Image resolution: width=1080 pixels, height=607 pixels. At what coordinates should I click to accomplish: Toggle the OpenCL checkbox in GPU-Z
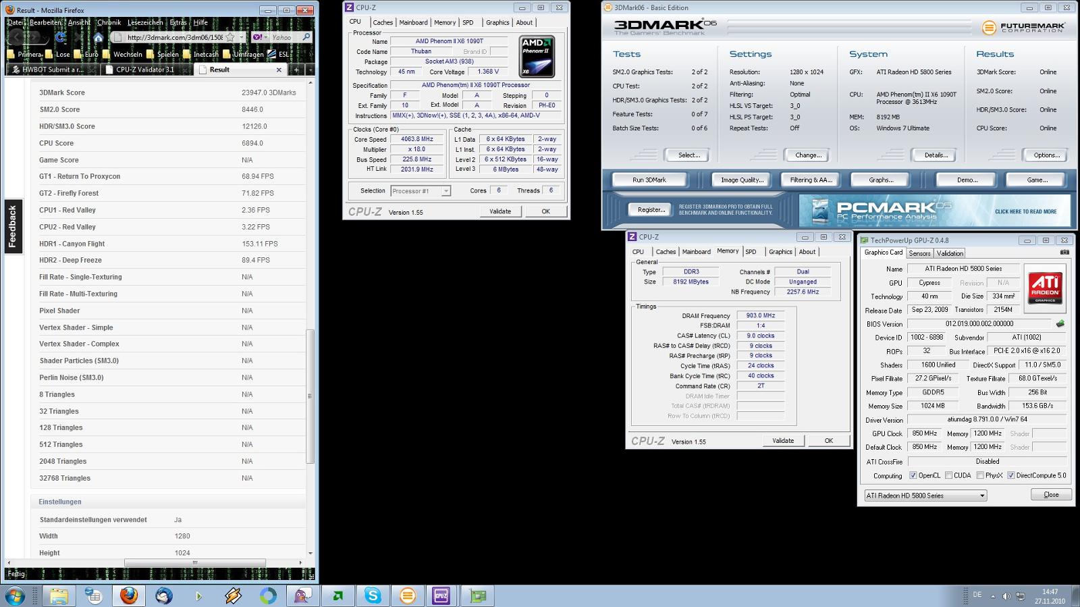point(913,475)
